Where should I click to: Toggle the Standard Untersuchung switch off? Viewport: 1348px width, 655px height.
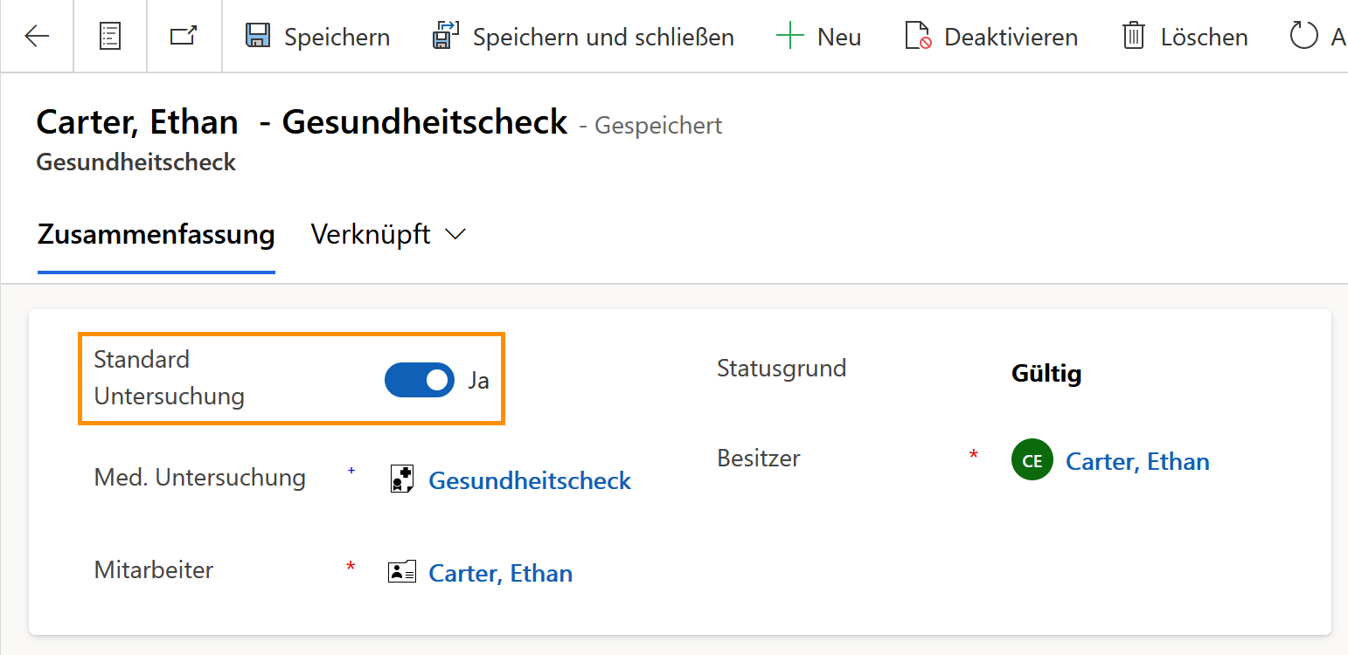point(420,380)
